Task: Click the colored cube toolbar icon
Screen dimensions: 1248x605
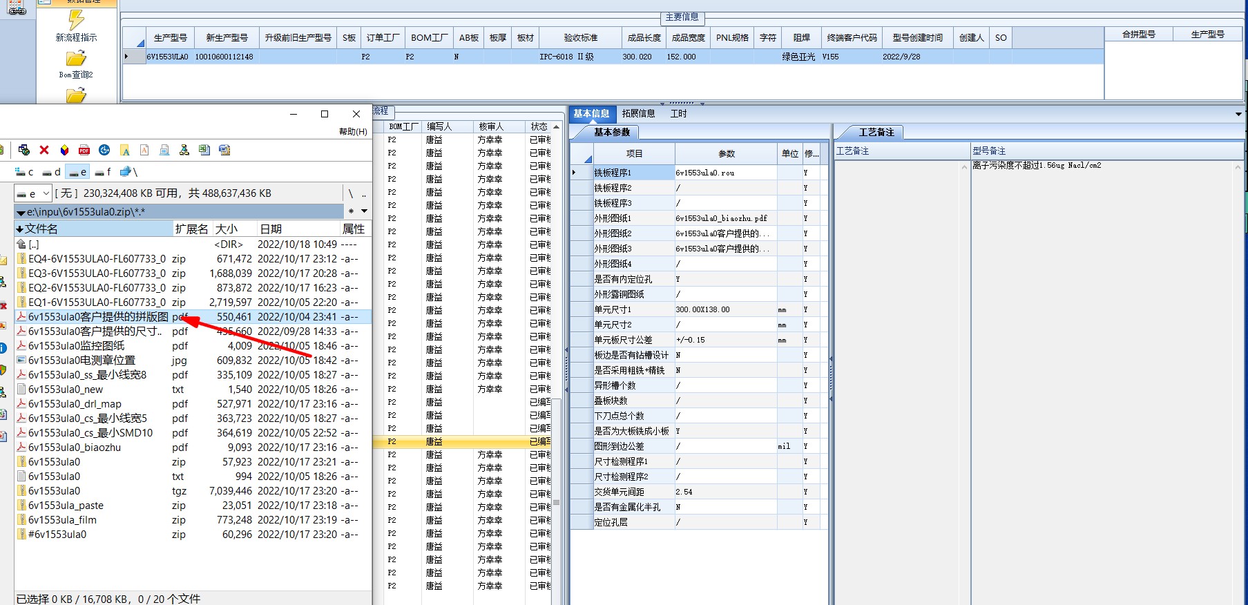Action: tap(64, 150)
